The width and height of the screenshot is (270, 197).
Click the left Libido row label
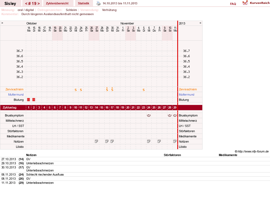[20, 147]
